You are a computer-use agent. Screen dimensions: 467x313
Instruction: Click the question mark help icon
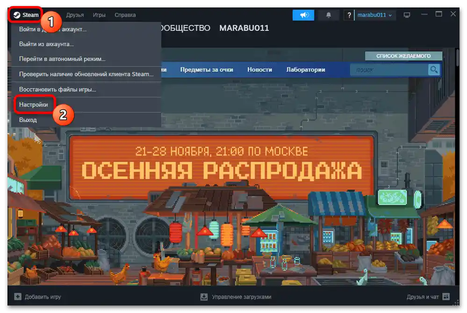click(349, 14)
